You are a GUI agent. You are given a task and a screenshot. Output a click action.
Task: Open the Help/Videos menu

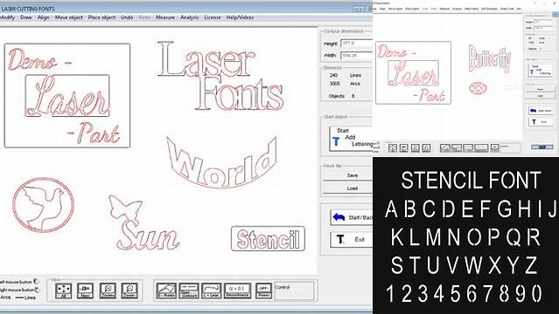(x=240, y=17)
